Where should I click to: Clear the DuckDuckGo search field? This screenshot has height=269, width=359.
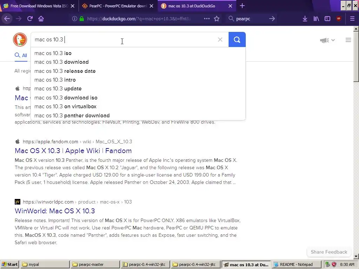(220, 40)
